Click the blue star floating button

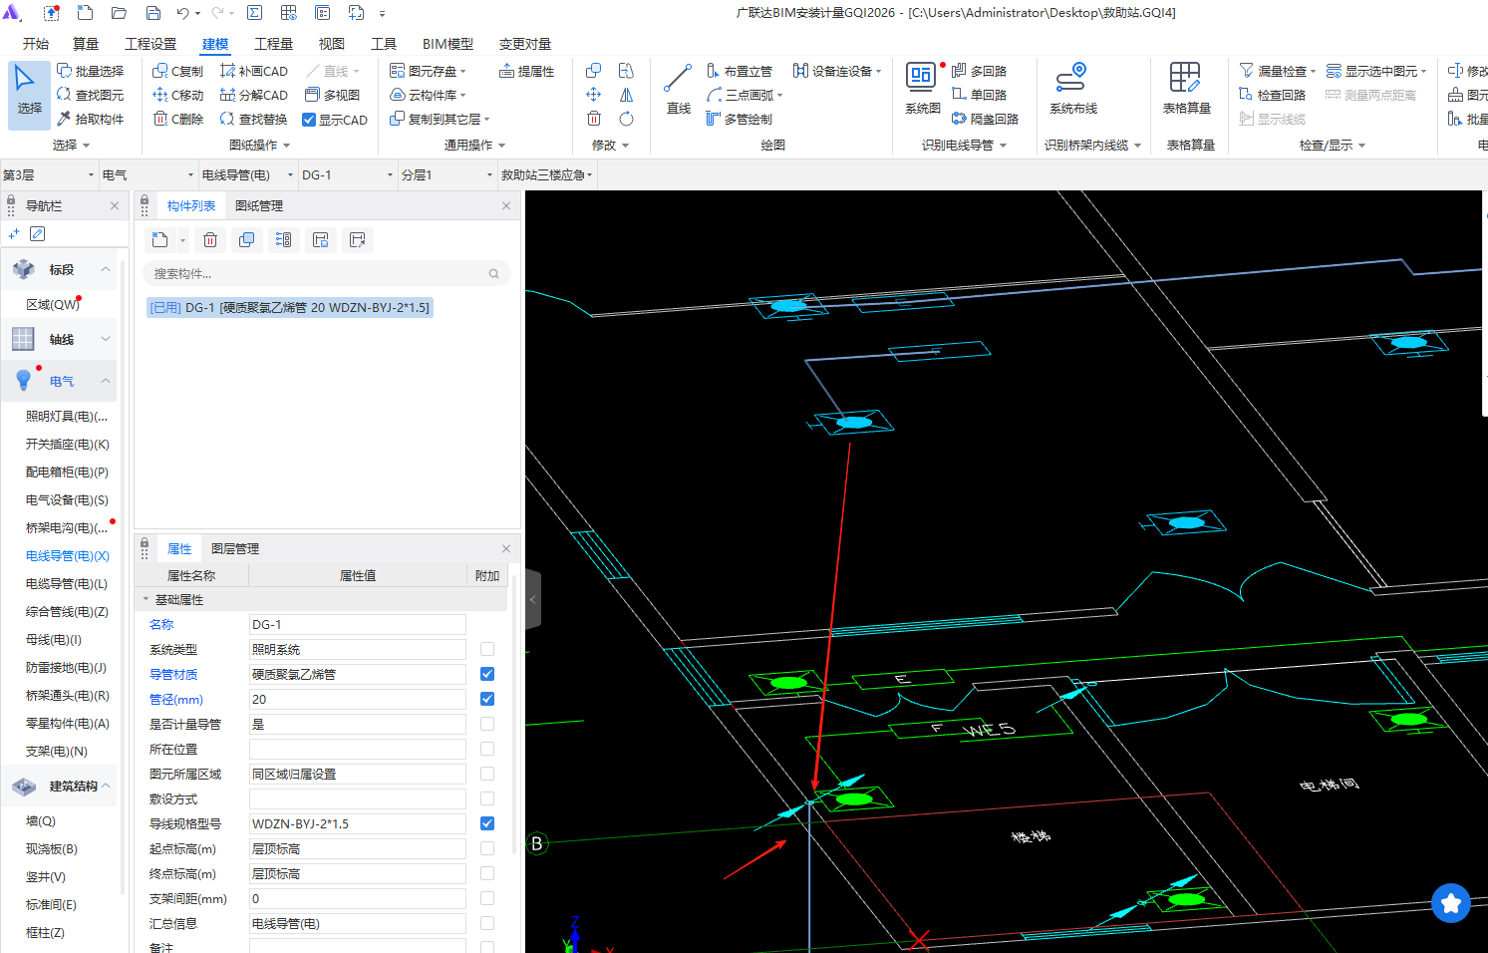pyautogui.click(x=1450, y=903)
